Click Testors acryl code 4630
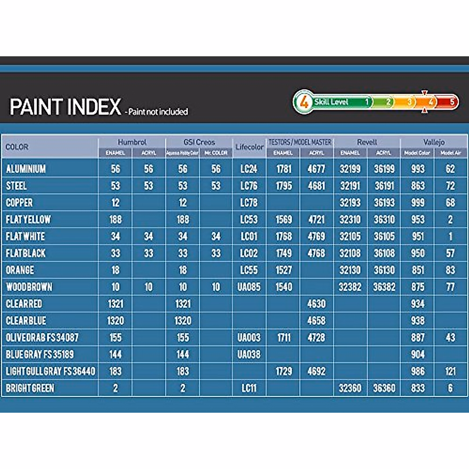Viewport: 469px width, 469px height. (316, 304)
